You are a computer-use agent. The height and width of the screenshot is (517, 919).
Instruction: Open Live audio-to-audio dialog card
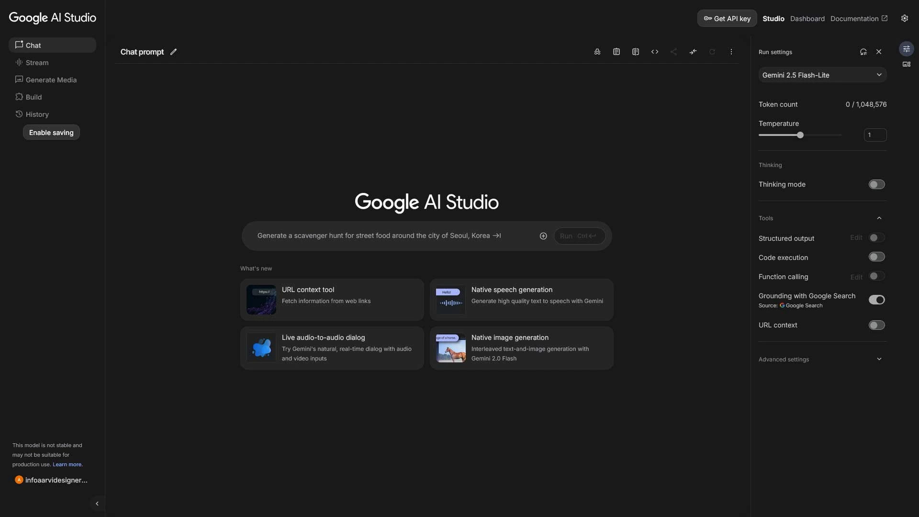pos(332,348)
